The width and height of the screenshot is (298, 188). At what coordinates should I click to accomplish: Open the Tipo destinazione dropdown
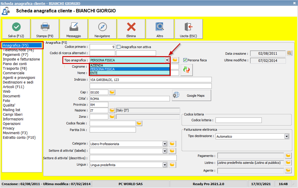[287, 136]
